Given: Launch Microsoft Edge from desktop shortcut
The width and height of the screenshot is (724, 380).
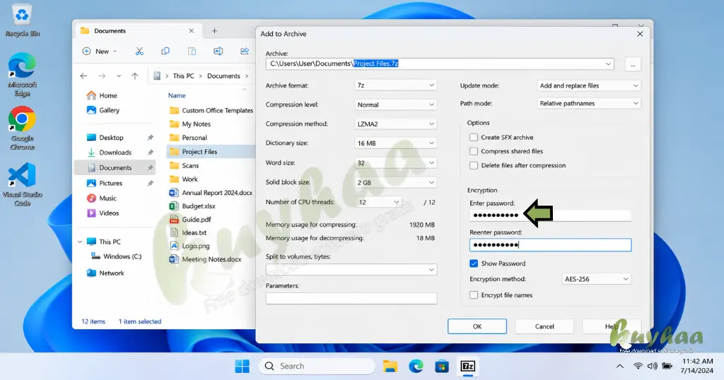Looking at the screenshot, I should [22, 73].
